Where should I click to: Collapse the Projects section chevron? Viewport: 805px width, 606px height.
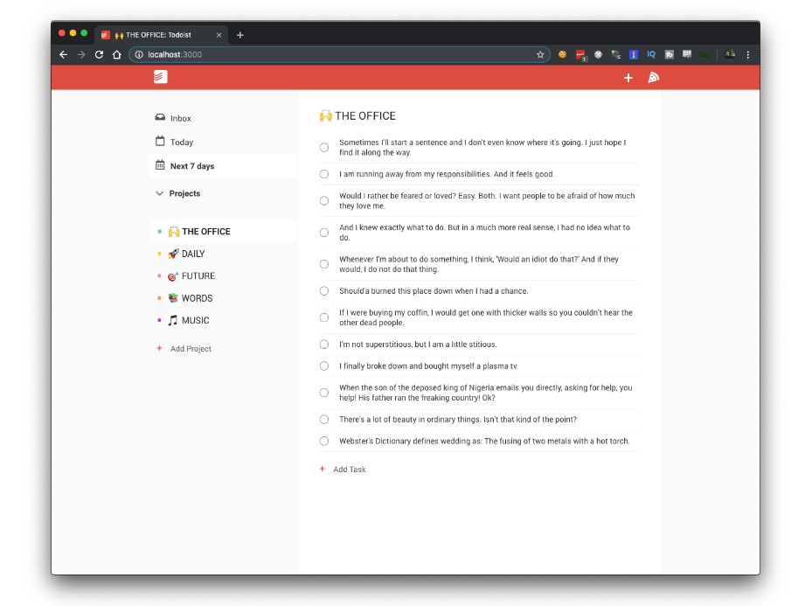(x=159, y=193)
